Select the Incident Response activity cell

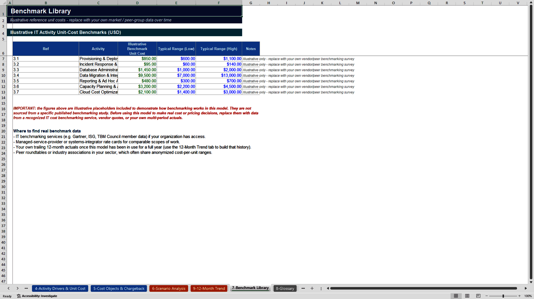(x=98, y=64)
